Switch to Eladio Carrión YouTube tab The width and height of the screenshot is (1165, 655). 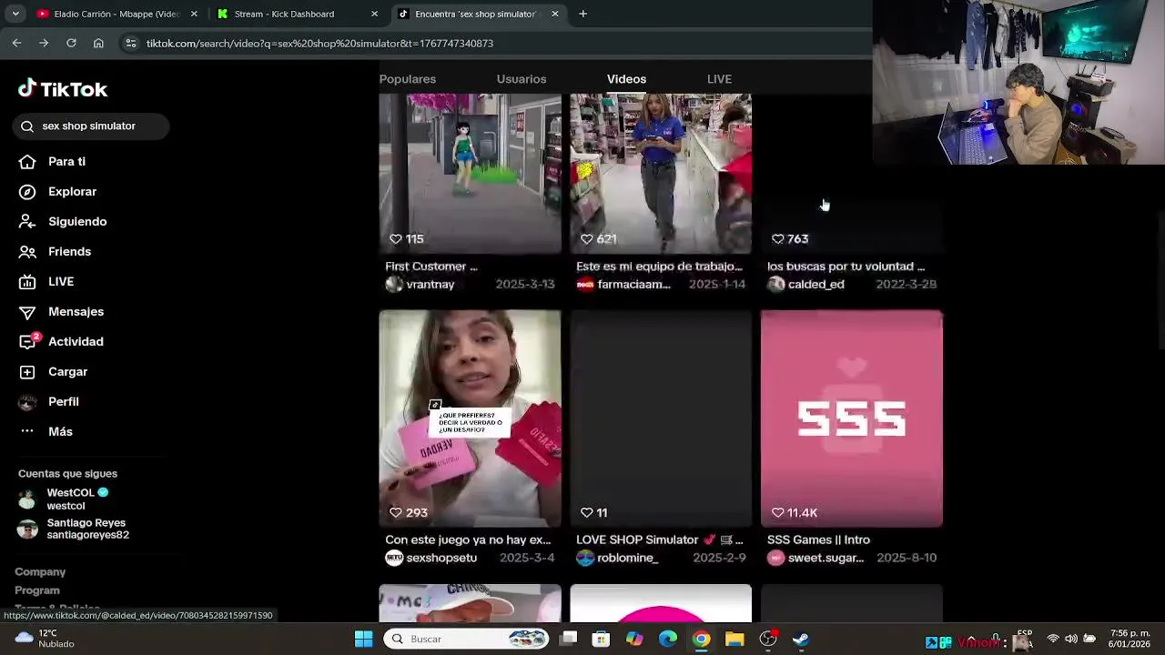(x=116, y=14)
